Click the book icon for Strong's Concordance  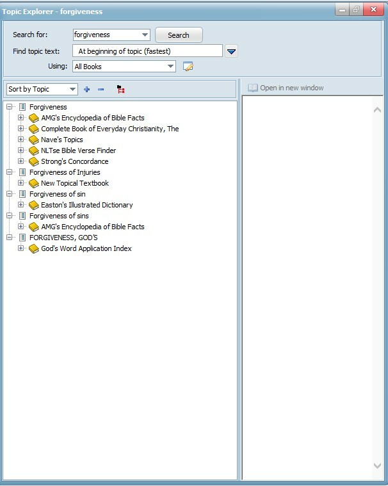tap(33, 161)
